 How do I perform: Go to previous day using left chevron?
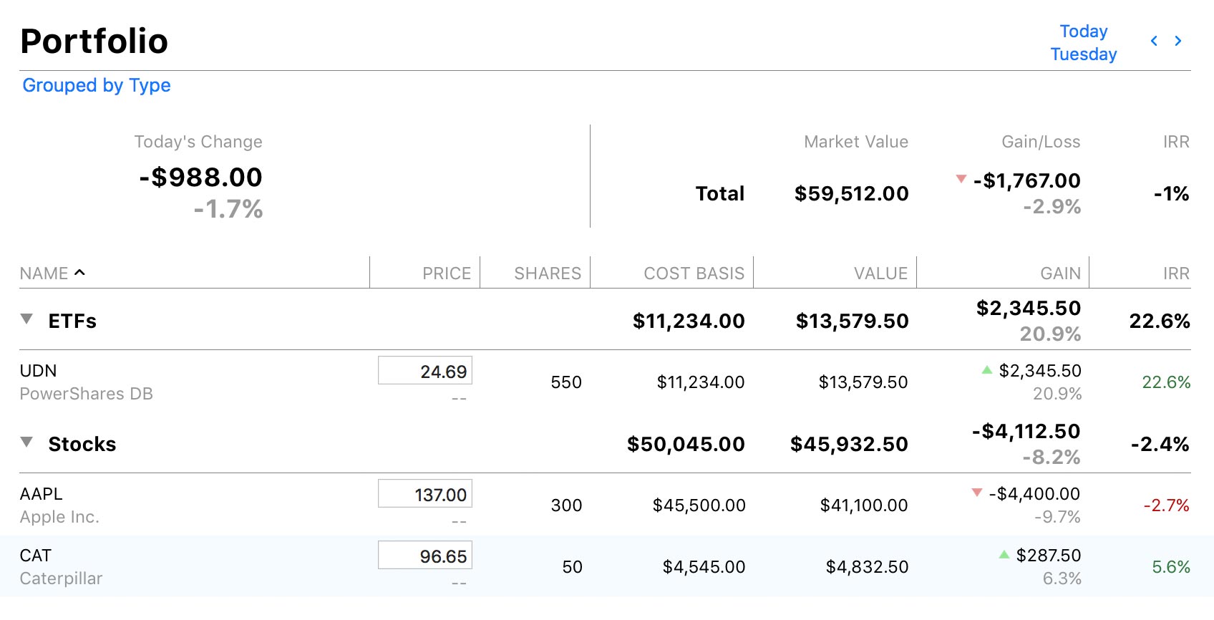pos(1154,42)
